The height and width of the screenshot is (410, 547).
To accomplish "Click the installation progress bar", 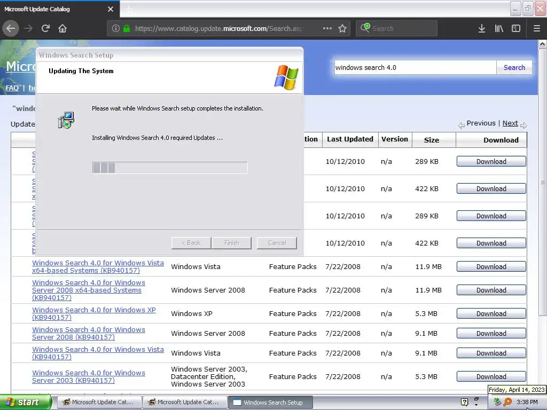I will point(170,168).
